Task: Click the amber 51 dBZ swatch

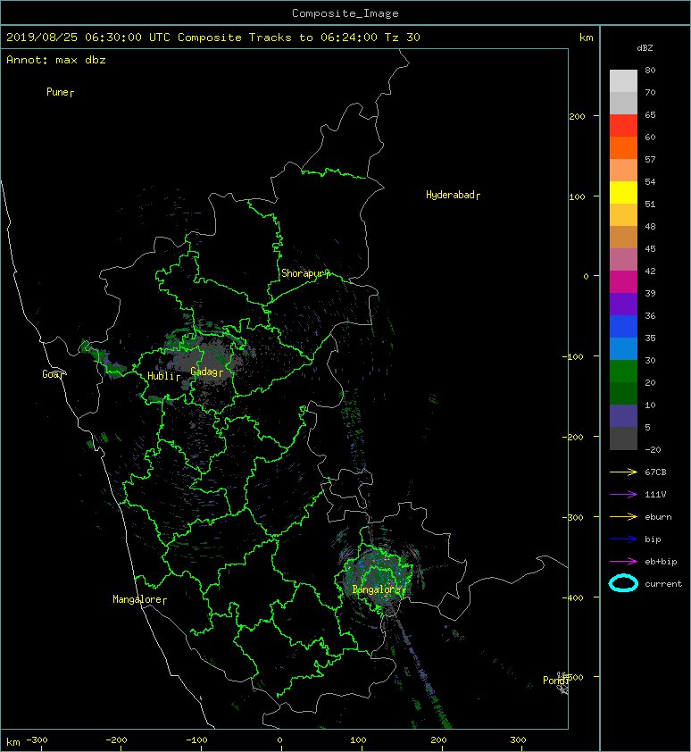Action: [623, 215]
